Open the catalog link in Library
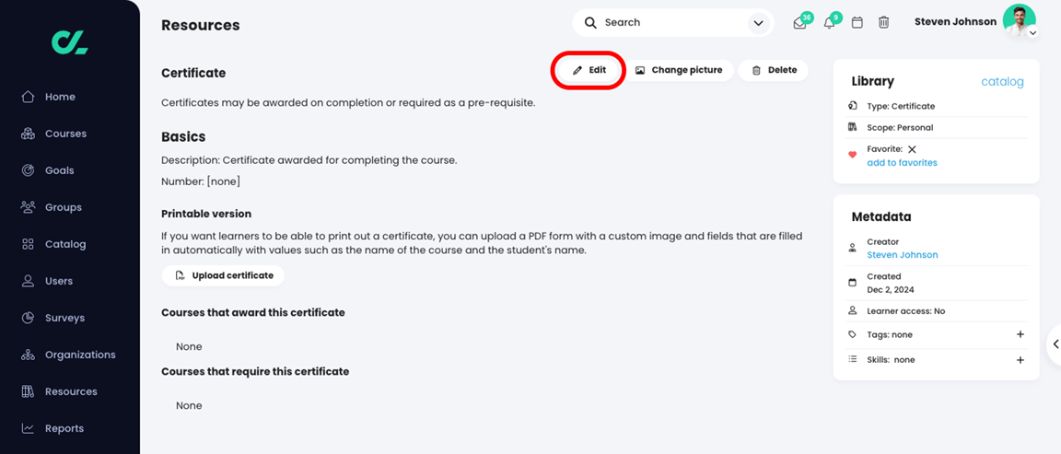The height and width of the screenshot is (454, 1061). 1002,82
